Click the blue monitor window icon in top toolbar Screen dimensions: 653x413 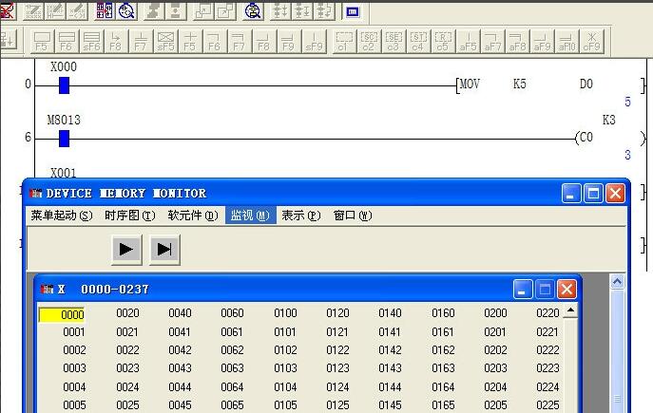[352, 11]
